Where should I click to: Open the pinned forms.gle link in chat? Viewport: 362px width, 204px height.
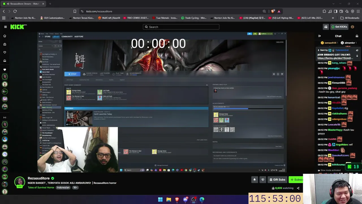pos(335,58)
